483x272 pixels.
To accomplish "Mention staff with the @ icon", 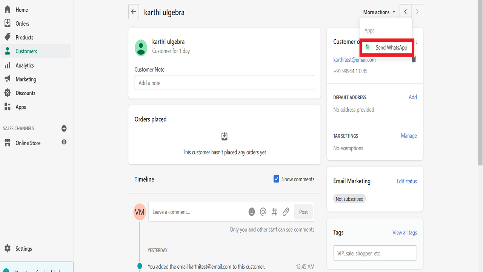I will tap(263, 212).
